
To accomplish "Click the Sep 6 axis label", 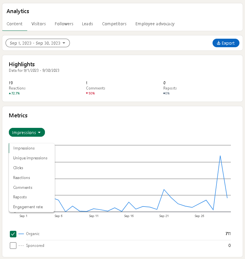I will pos(58,216).
